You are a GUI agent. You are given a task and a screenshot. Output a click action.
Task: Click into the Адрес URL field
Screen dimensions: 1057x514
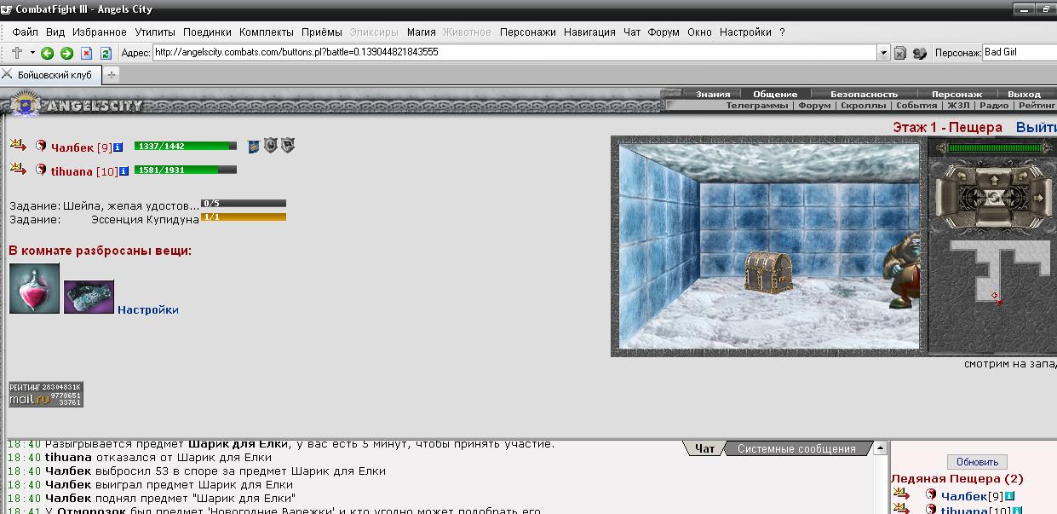tap(514, 52)
